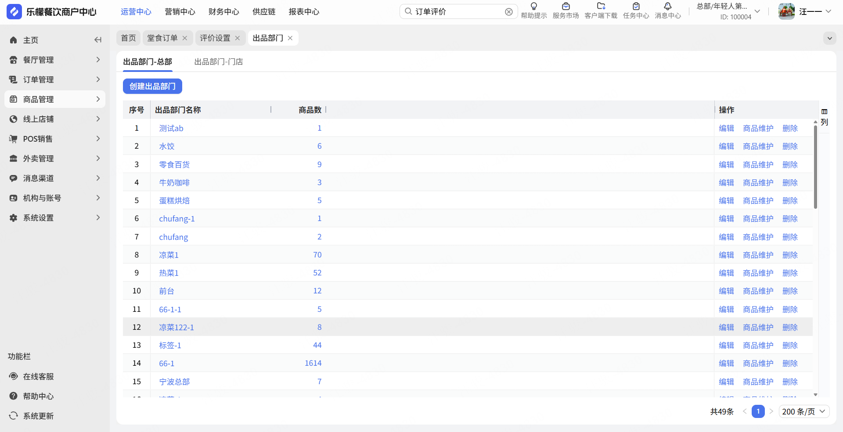Click the 消息渠道 chat icon
843x432 pixels.
click(14, 178)
